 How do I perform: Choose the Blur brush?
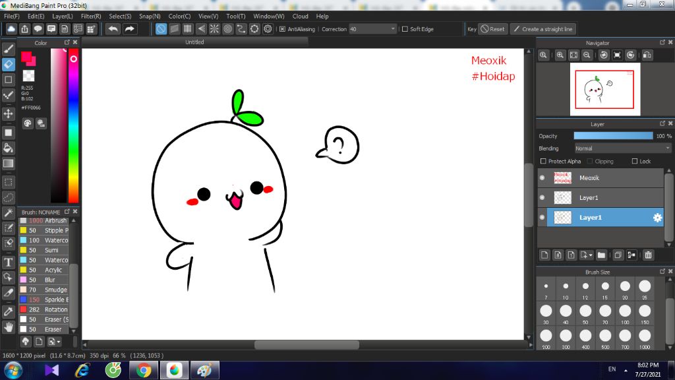point(44,280)
